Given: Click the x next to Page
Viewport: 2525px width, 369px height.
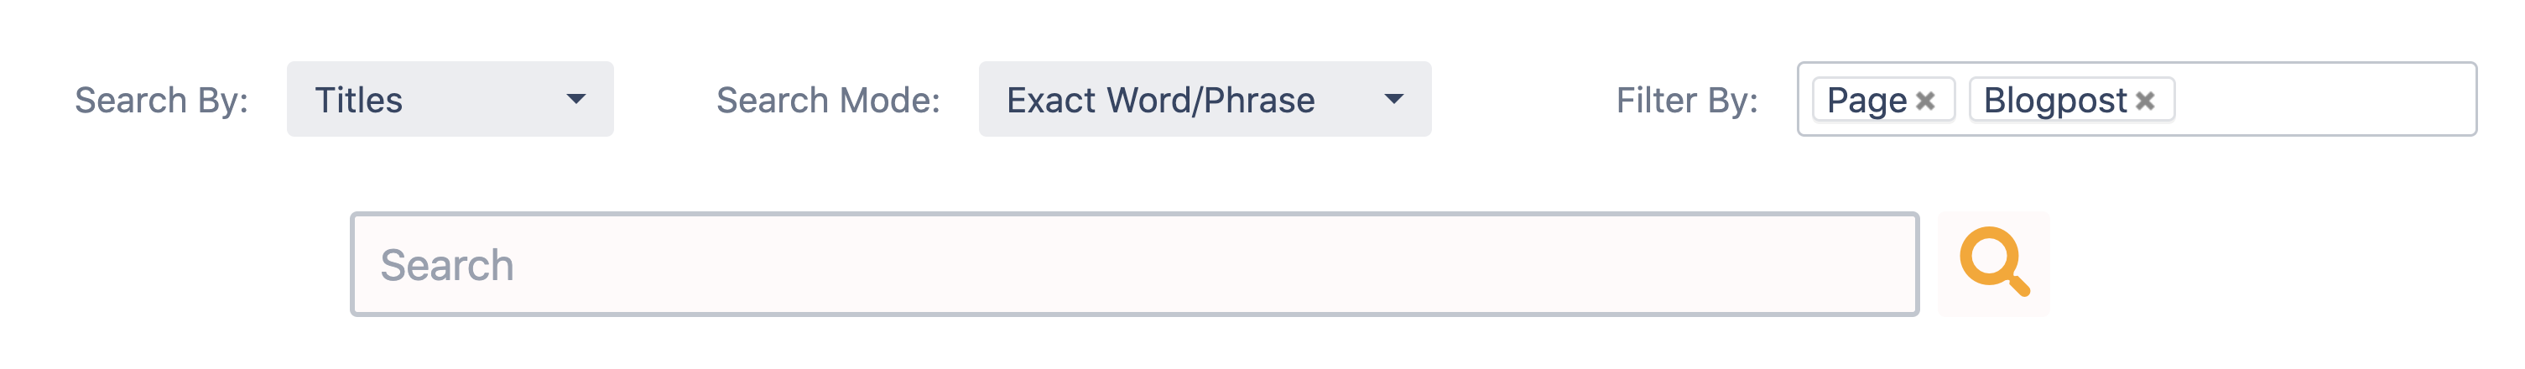Looking at the screenshot, I should 1925,101.
